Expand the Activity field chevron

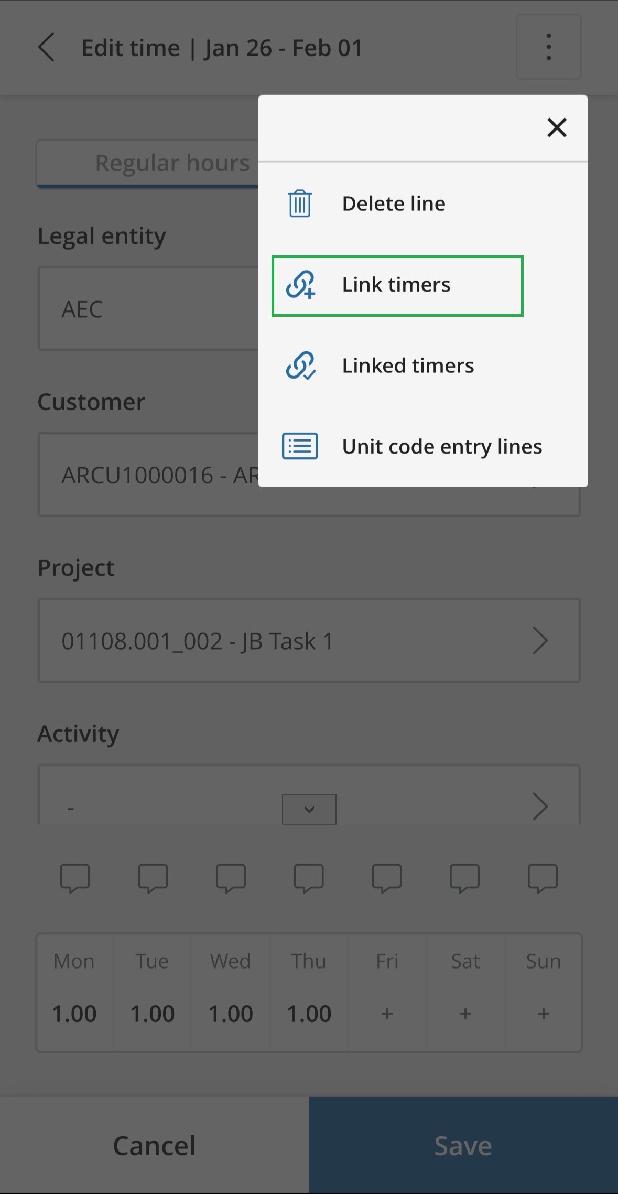[540, 806]
